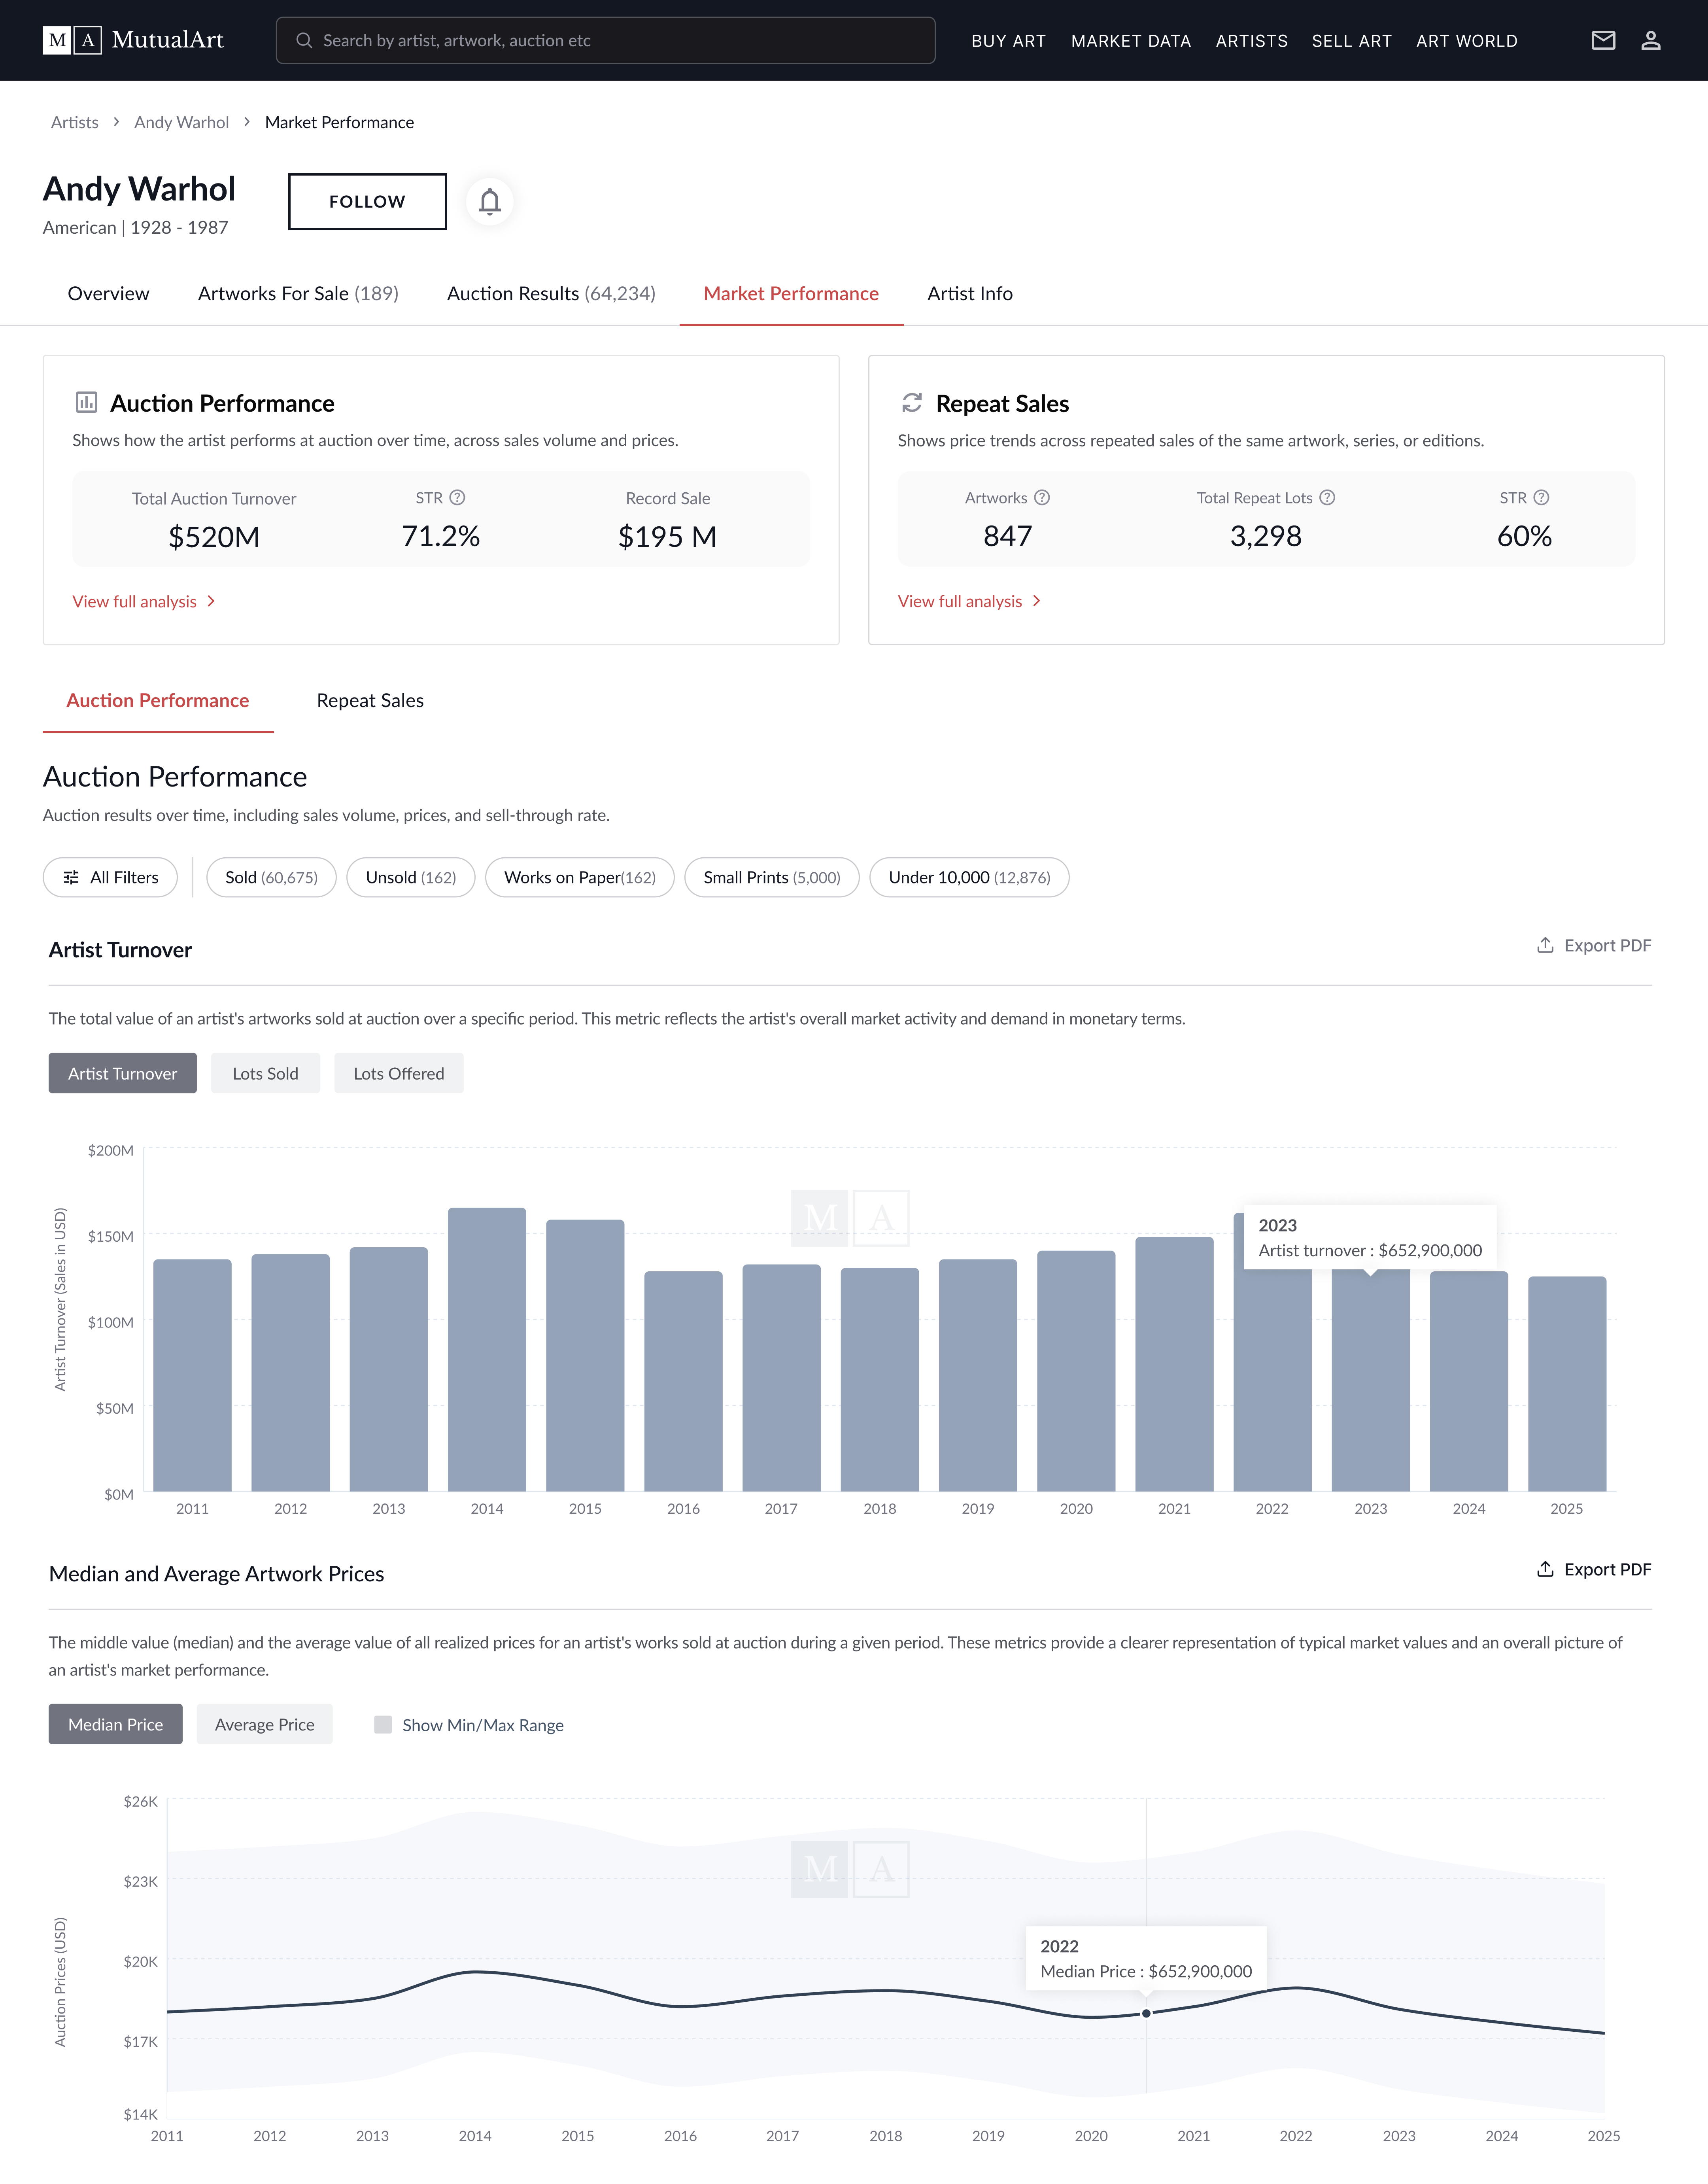The width and height of the screenshot is (1708, 2184).
Task: Open the mail inbox icon
Action: [1603, 40]
